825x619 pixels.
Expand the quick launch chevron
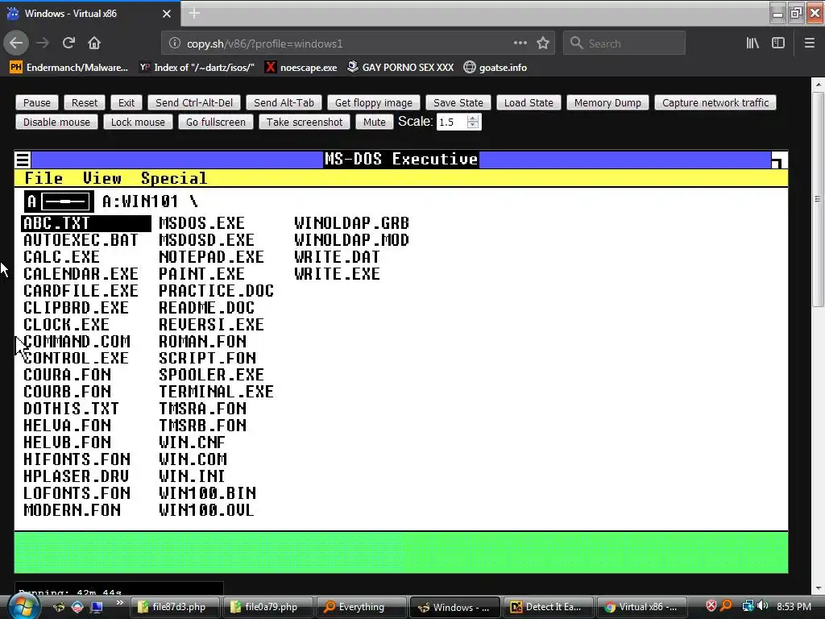coord(120,603)
